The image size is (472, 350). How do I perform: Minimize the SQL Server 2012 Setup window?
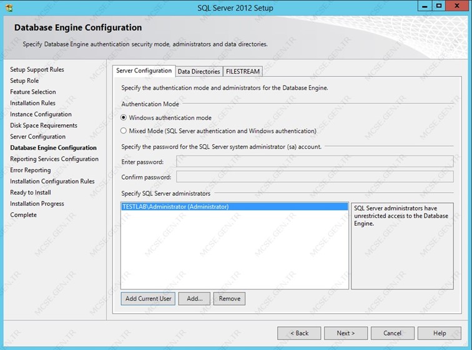(425, 6)
